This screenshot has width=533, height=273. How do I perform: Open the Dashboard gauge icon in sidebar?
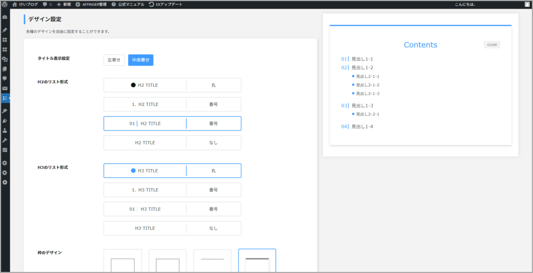(x=5, y=17)
